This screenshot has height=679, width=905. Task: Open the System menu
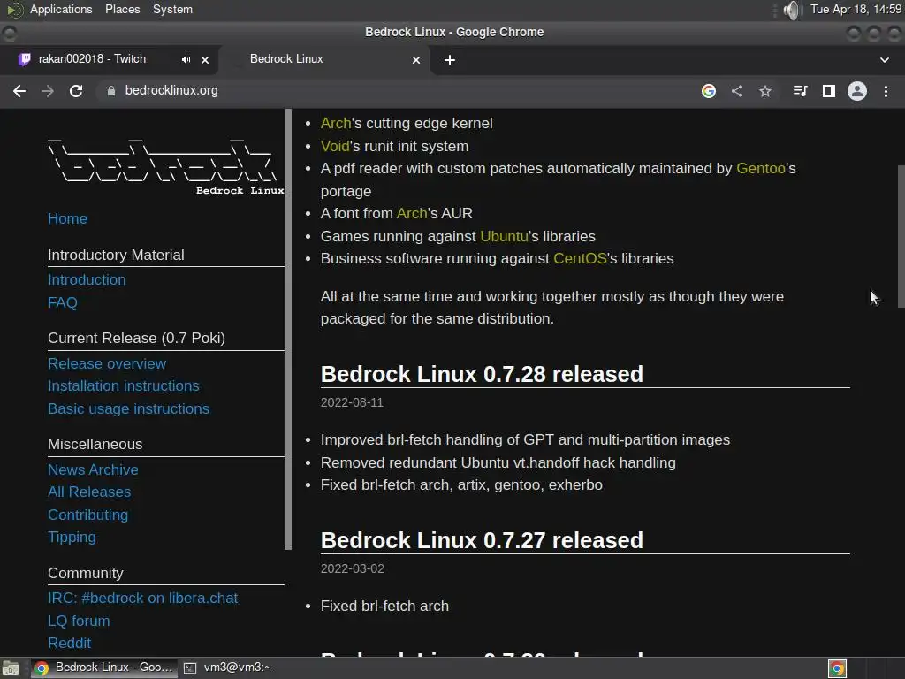pos(172,9)
